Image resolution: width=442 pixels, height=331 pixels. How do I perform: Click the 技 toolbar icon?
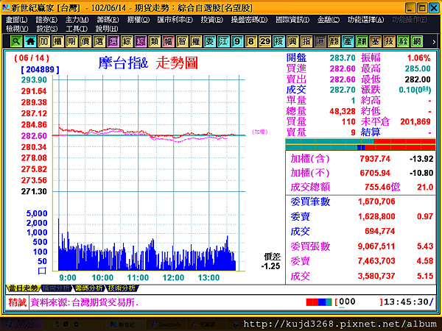tap(389, 41)
